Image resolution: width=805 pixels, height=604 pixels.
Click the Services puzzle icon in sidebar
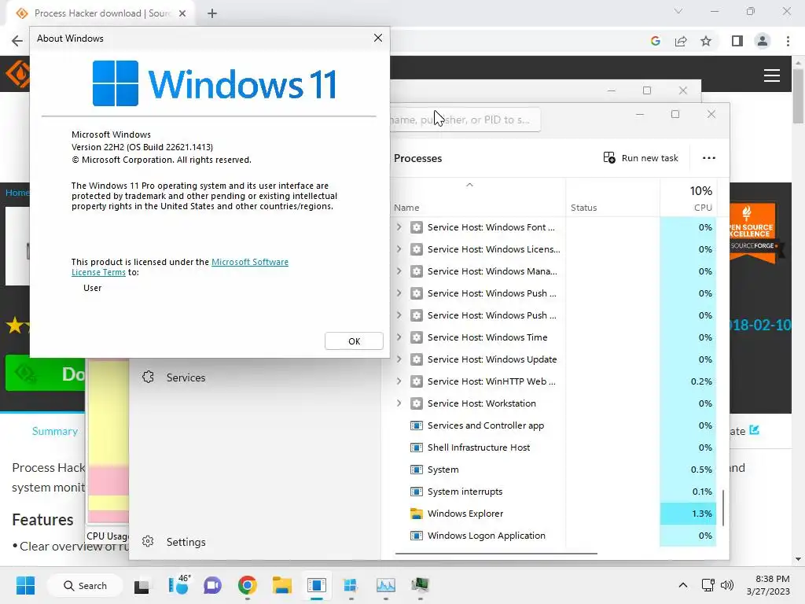click(x=148, y=377)
